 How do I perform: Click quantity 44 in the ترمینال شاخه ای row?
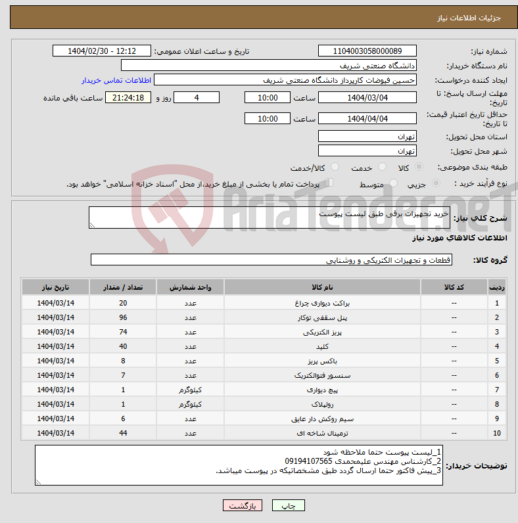(x=123, y=433)
